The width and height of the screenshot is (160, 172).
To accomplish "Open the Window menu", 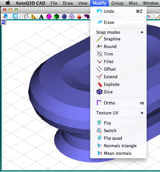I will [150, 3].
